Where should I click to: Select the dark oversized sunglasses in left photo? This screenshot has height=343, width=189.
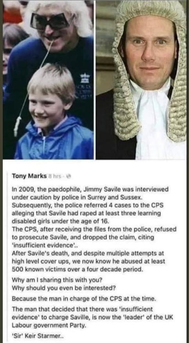51,20
